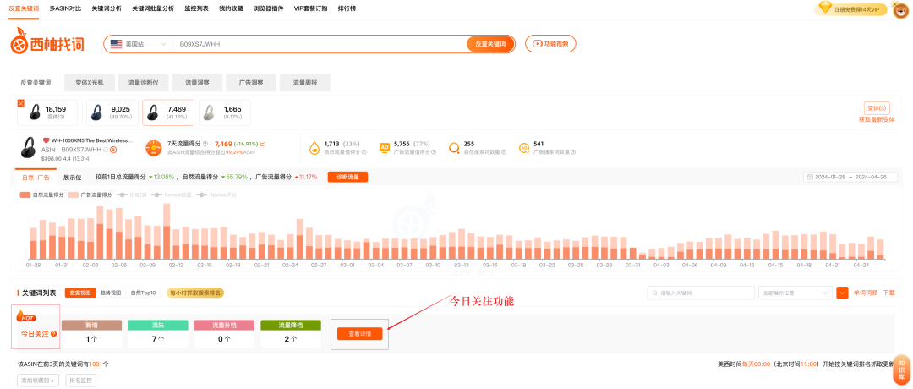Image resolution: width=913 pixels, height=389 pixels.
Task: Select the 1,665 silver headphone variant
Action: coord(225,112)
